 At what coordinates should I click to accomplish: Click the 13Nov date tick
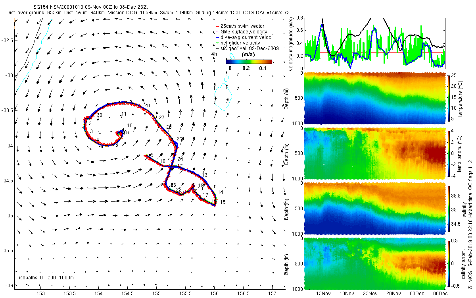(323, 294)
